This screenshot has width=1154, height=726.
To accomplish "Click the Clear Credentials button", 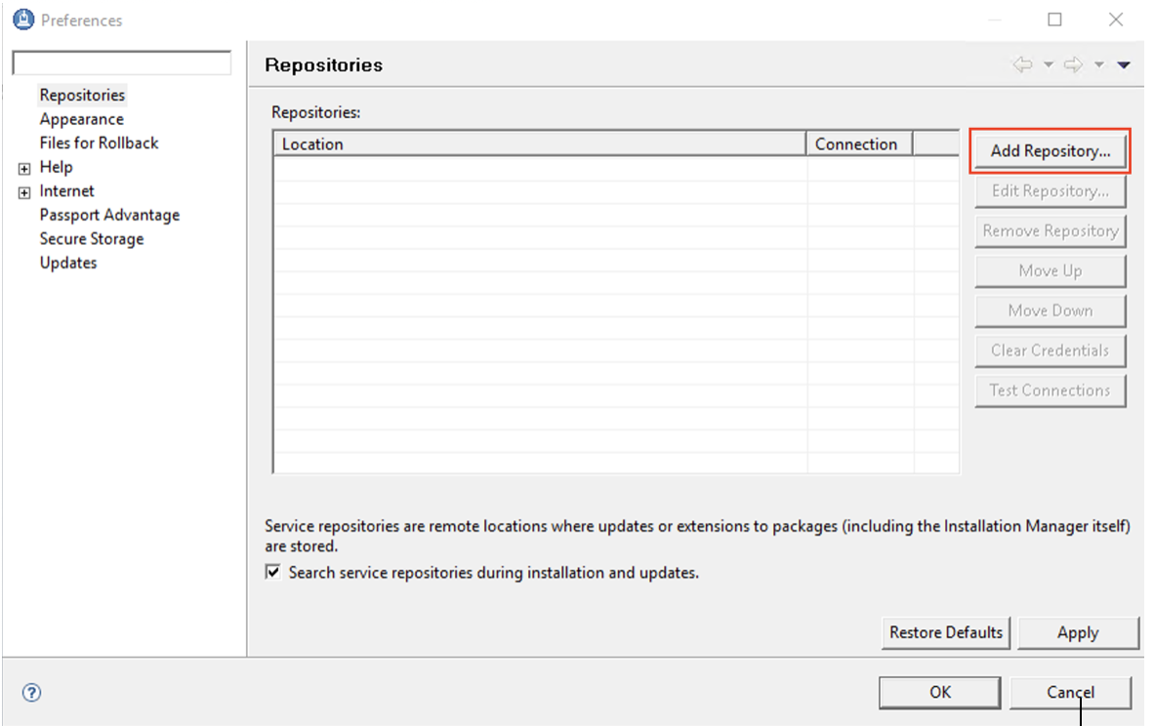I will point(1051,350).
